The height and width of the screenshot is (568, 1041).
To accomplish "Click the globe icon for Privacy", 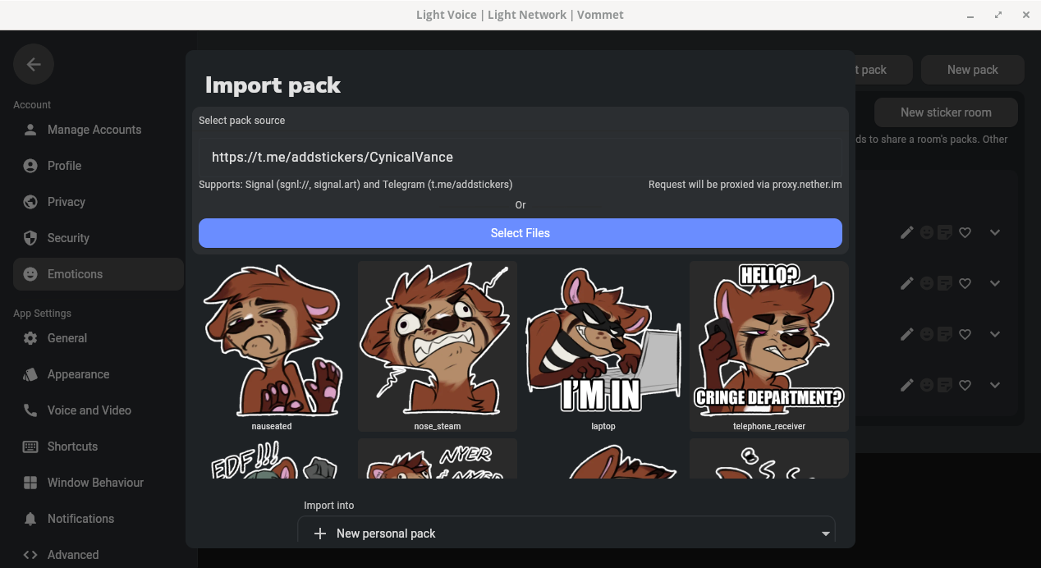I will [30, 202].
